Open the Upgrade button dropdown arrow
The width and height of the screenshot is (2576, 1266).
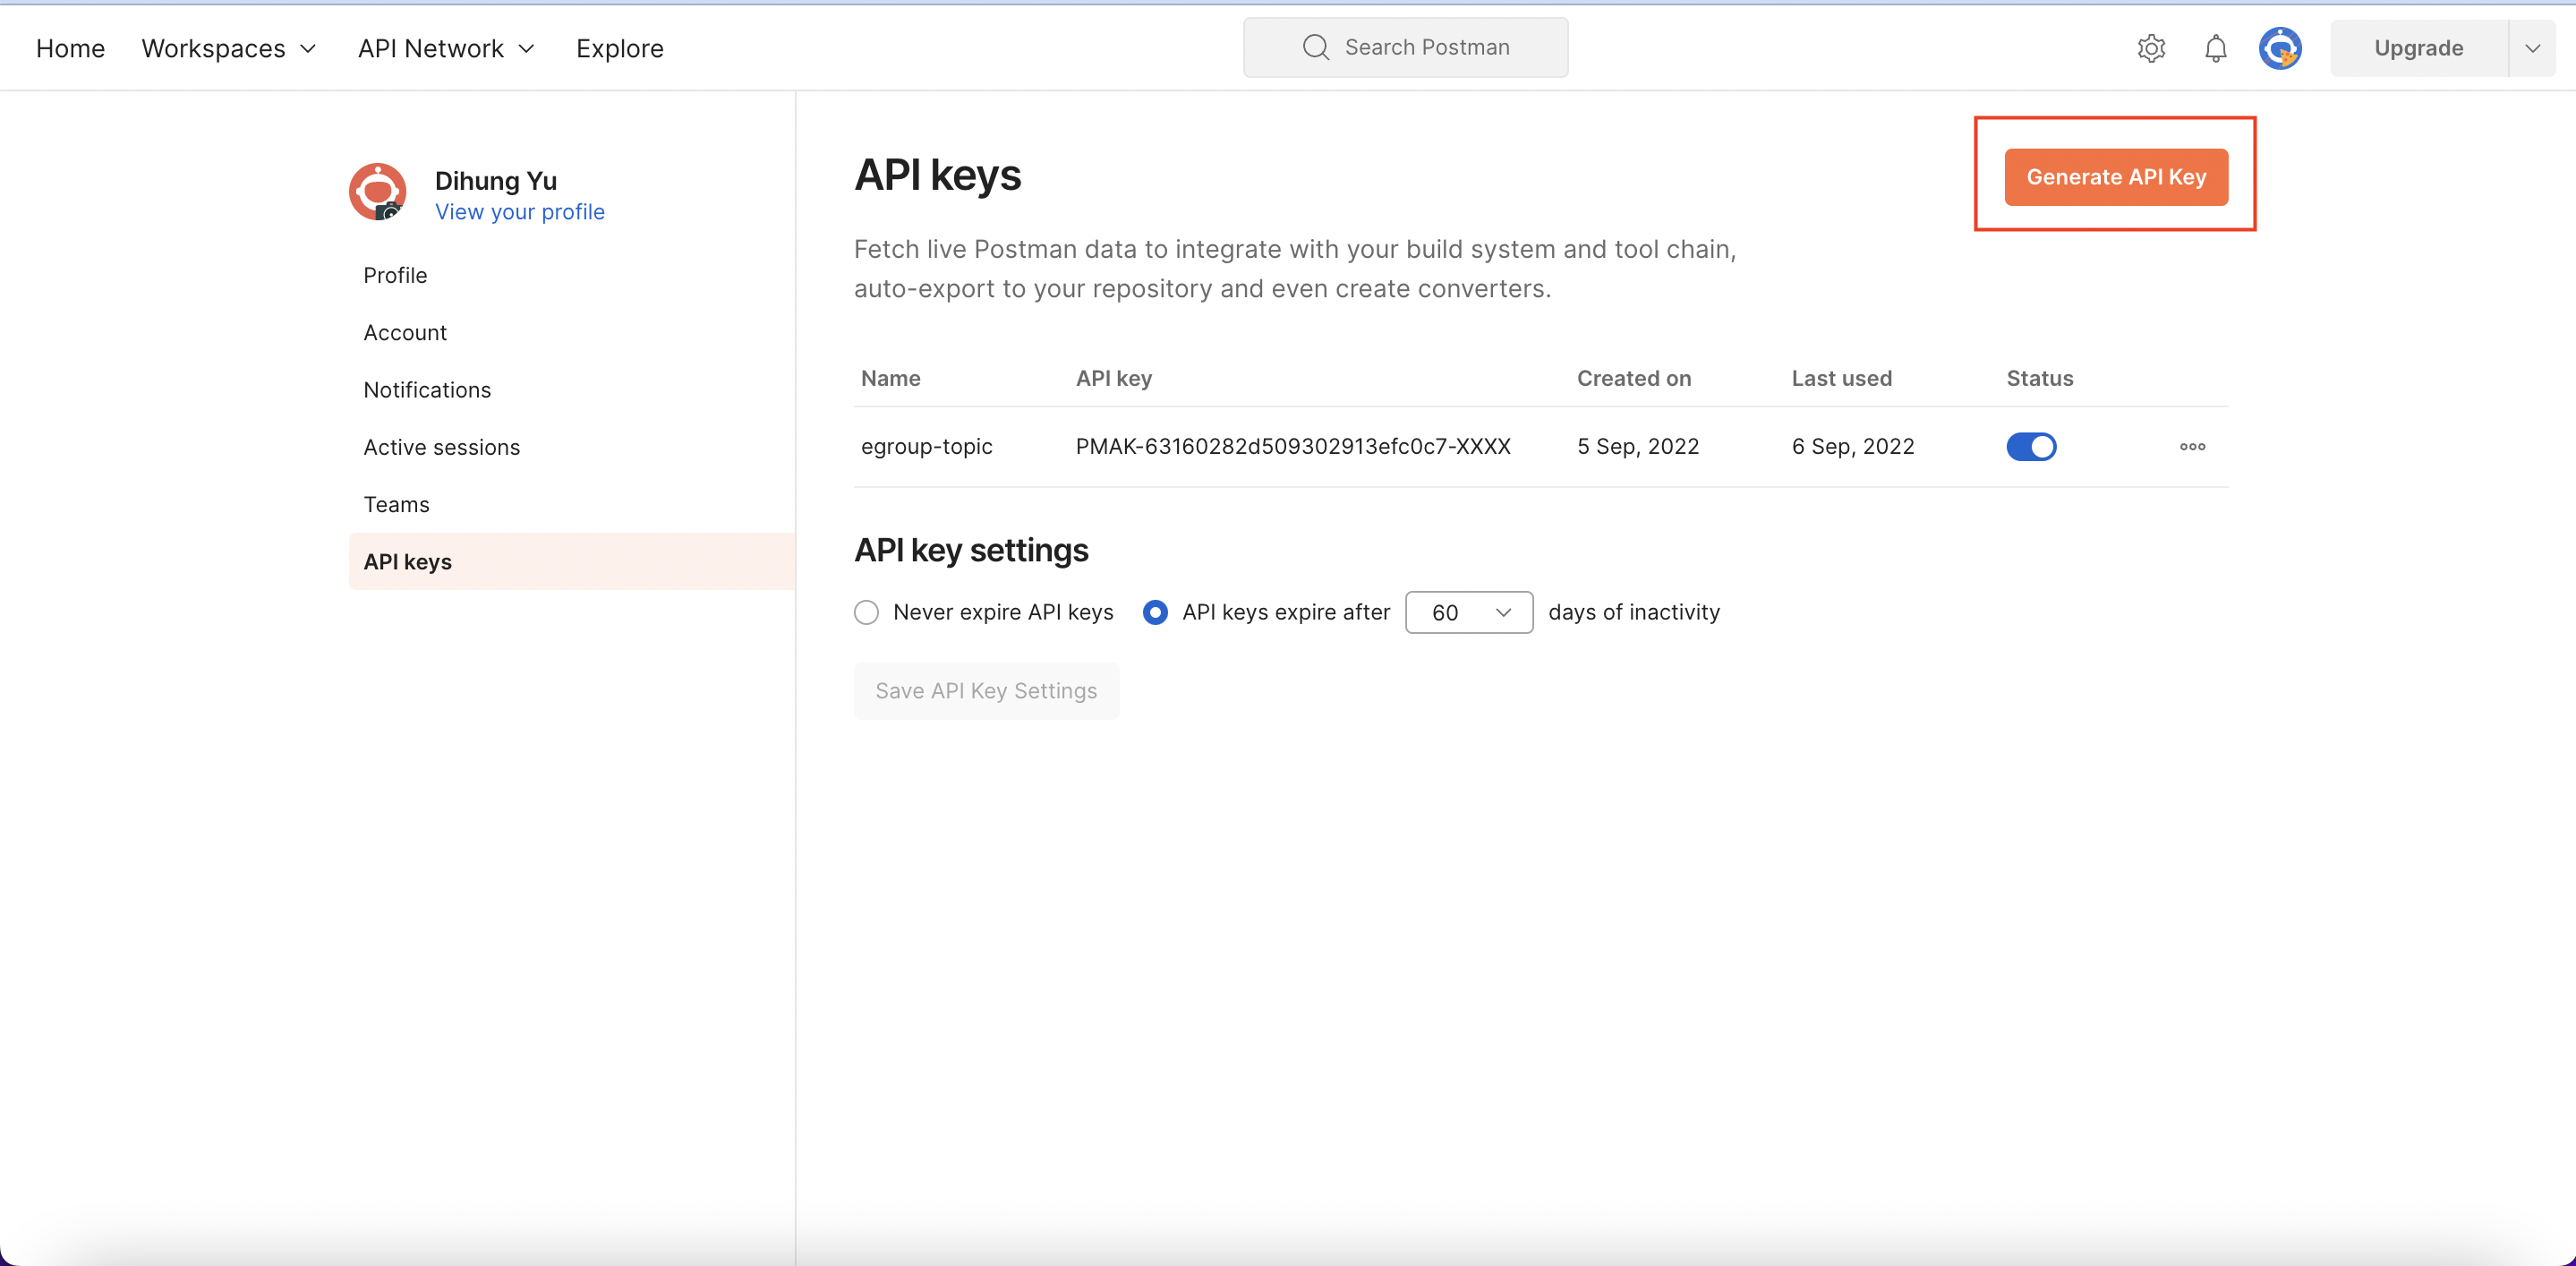click(2532, 48)
